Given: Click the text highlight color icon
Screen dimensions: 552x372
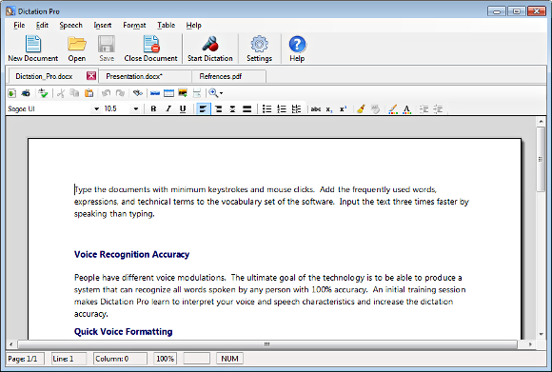Looking at the screenshot, I should click(393, 109).
